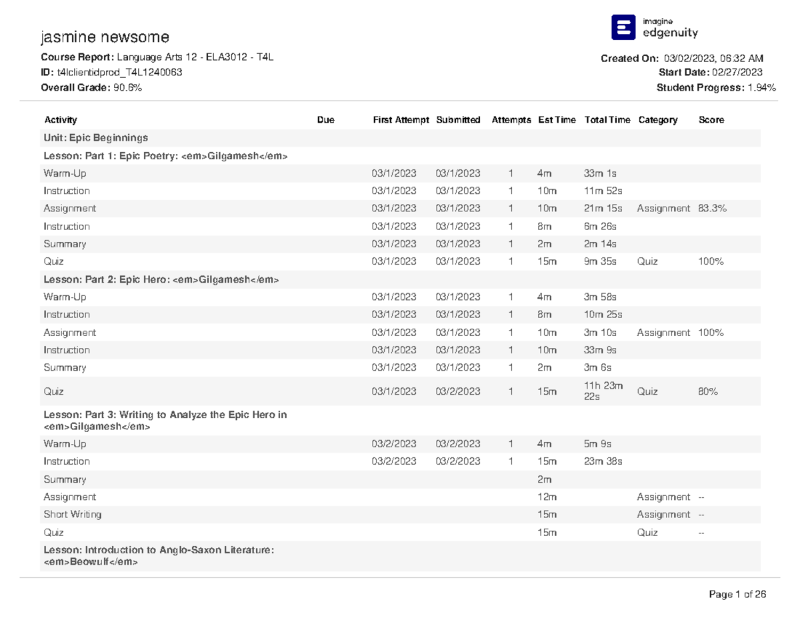The image size is (800, 618).
Task: Click the Score column header
Action: pos(711,120)
